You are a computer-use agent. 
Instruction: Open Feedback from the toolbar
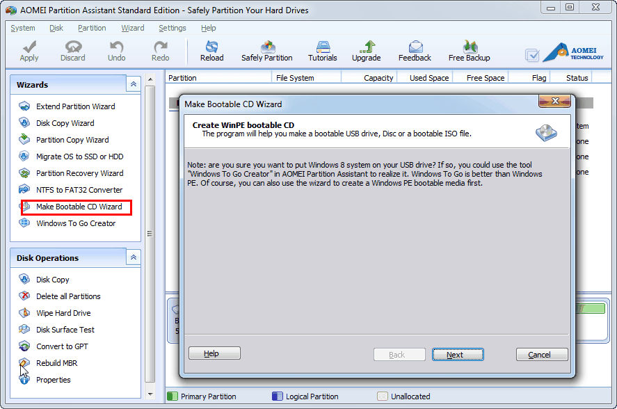415,51
